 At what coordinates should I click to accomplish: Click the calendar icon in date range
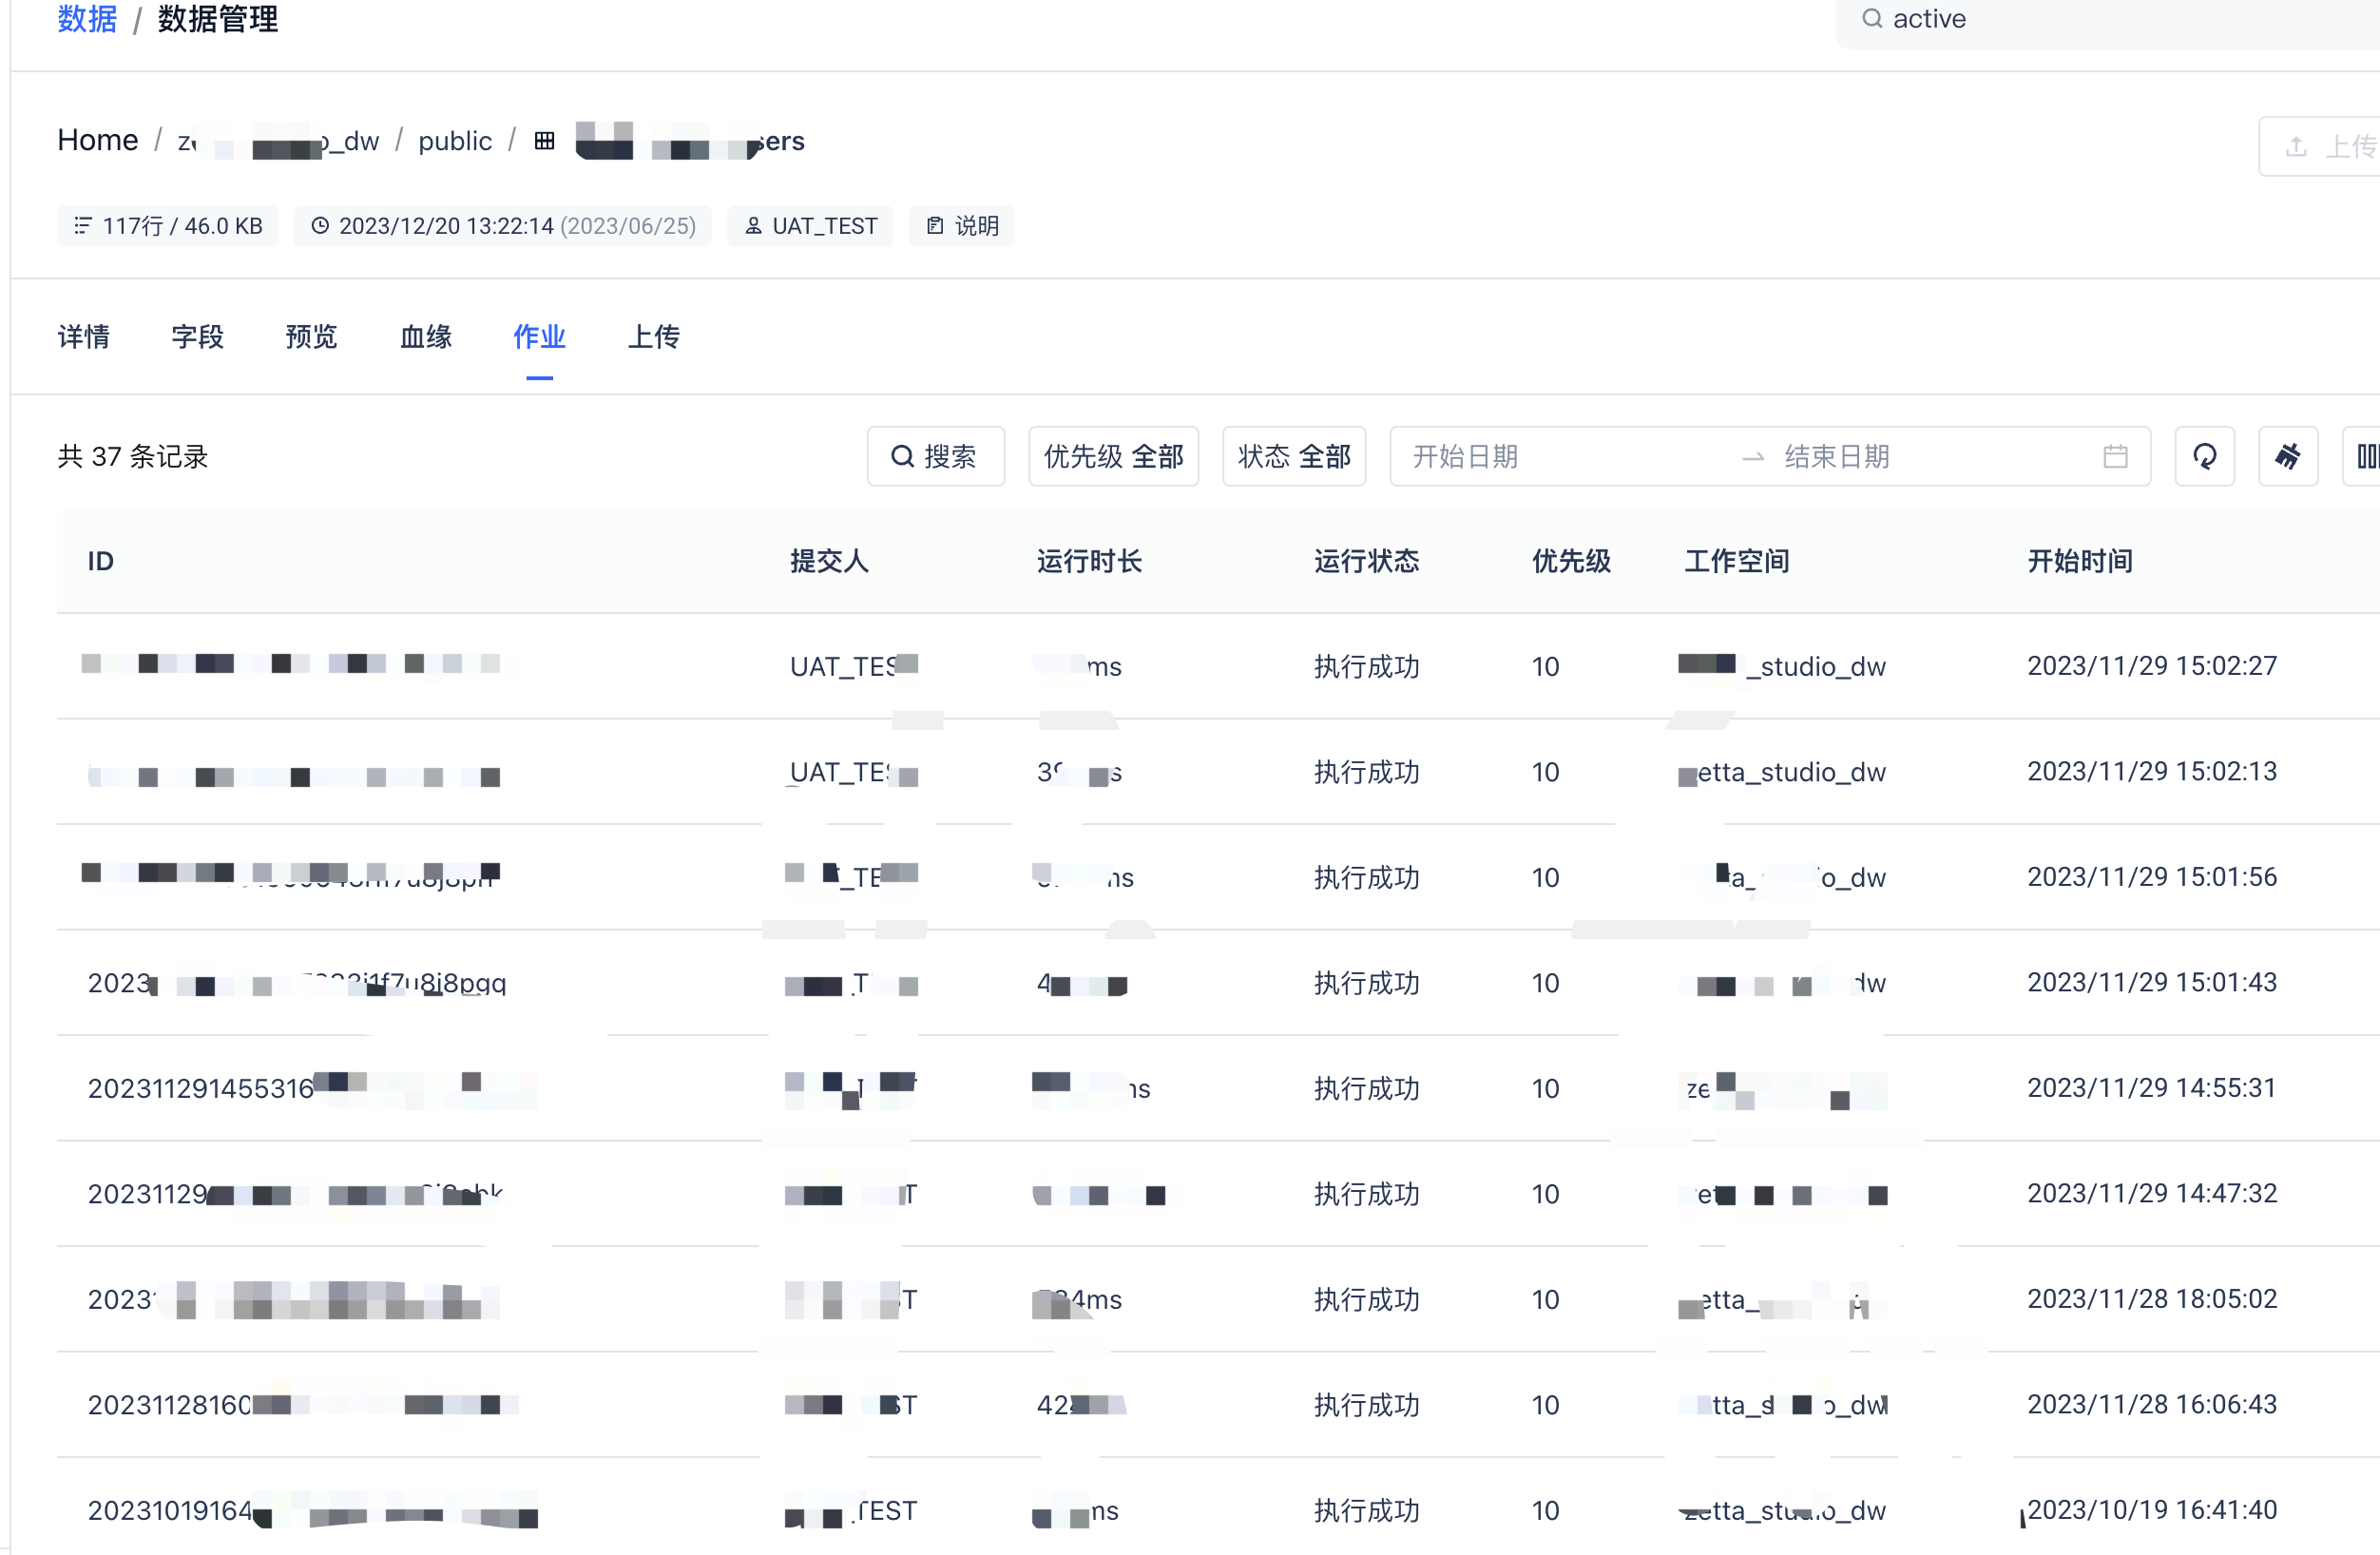pyautogui.click(x=2114, y=457)
